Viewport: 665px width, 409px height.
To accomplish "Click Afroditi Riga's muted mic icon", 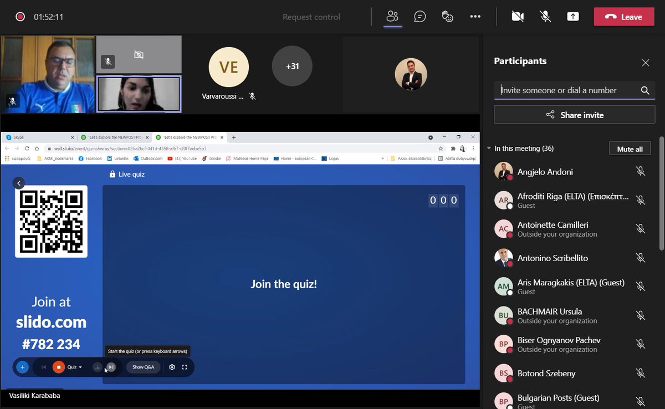I will click(x=641, y=200).
